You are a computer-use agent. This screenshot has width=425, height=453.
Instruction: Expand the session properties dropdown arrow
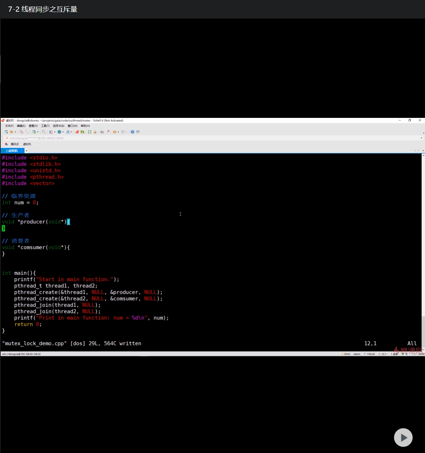(38, 132)
